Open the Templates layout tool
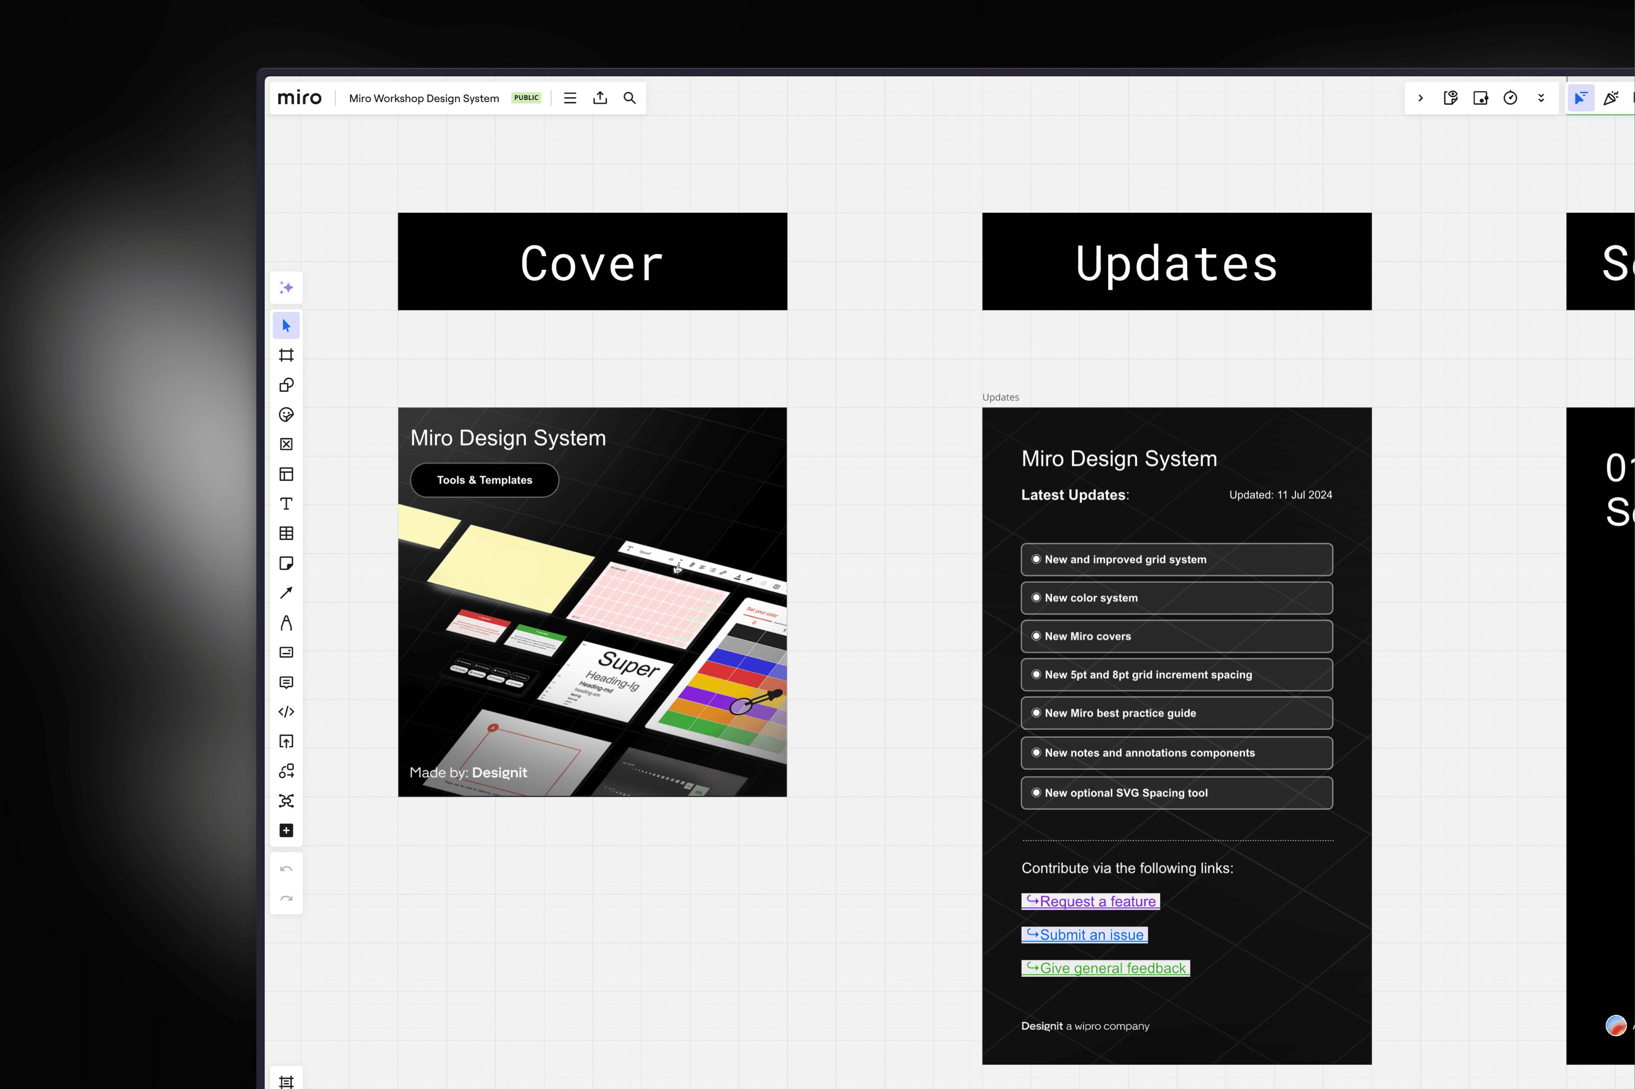This screenshot has width=1635, height=1089. click(x=286, y=474)
